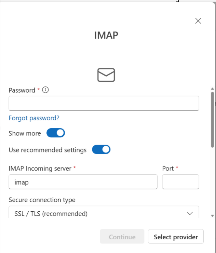216x253 pixels.
Task: Click the Use recommended settings label
Action: pyautogui.click(x=48, y=150)
